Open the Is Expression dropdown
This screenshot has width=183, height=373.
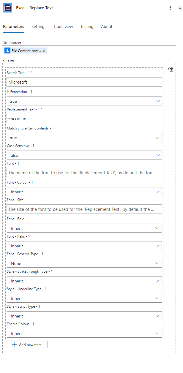click(x=84, y=101)
